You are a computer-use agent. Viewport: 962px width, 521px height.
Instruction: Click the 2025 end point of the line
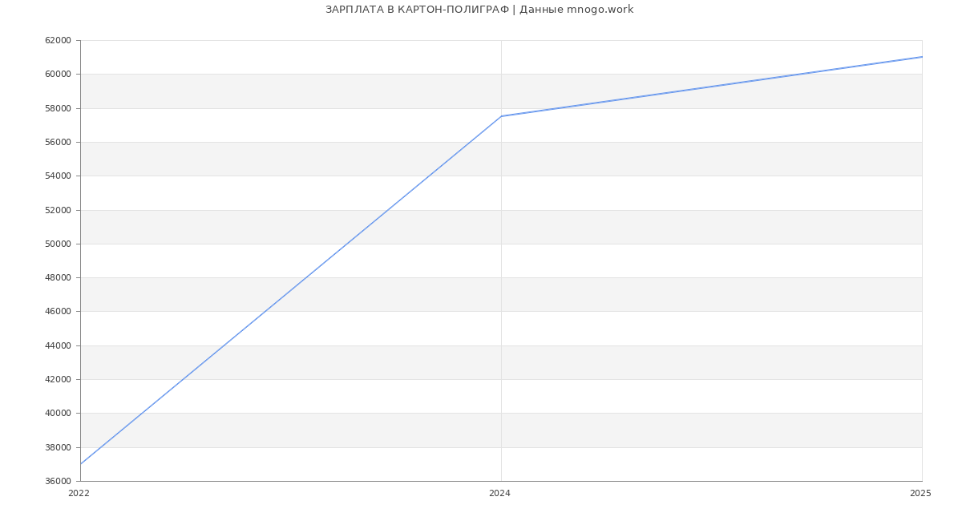point(922,57)
